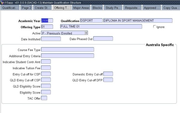The height and width of the screenshot is (113, 180).
Task: Click the i15app window title icon
Action: (x=2, y=2)
